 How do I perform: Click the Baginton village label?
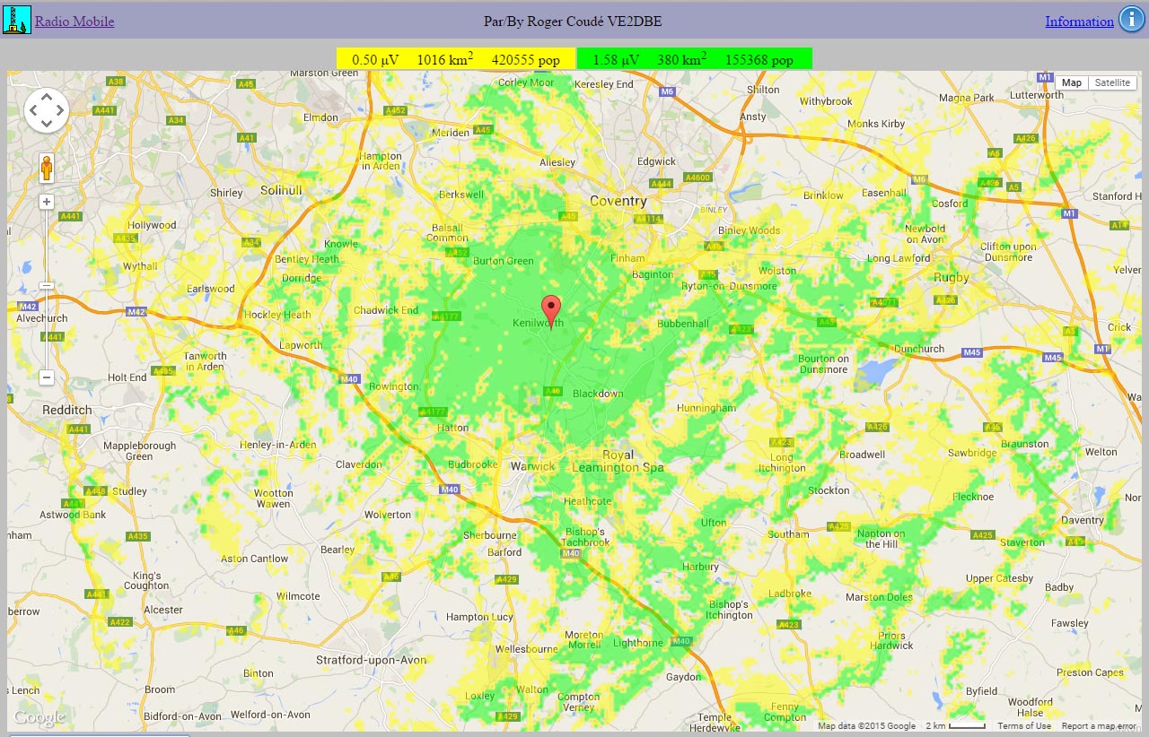click(x=653, y=274)
